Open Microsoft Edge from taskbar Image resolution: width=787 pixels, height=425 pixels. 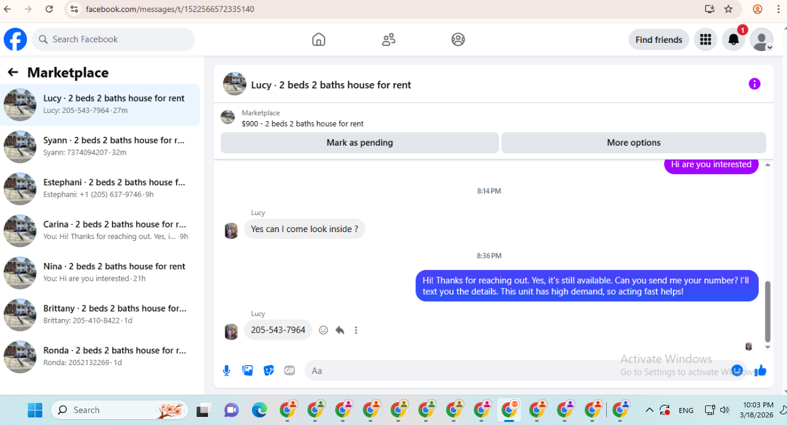pos(260,410)
